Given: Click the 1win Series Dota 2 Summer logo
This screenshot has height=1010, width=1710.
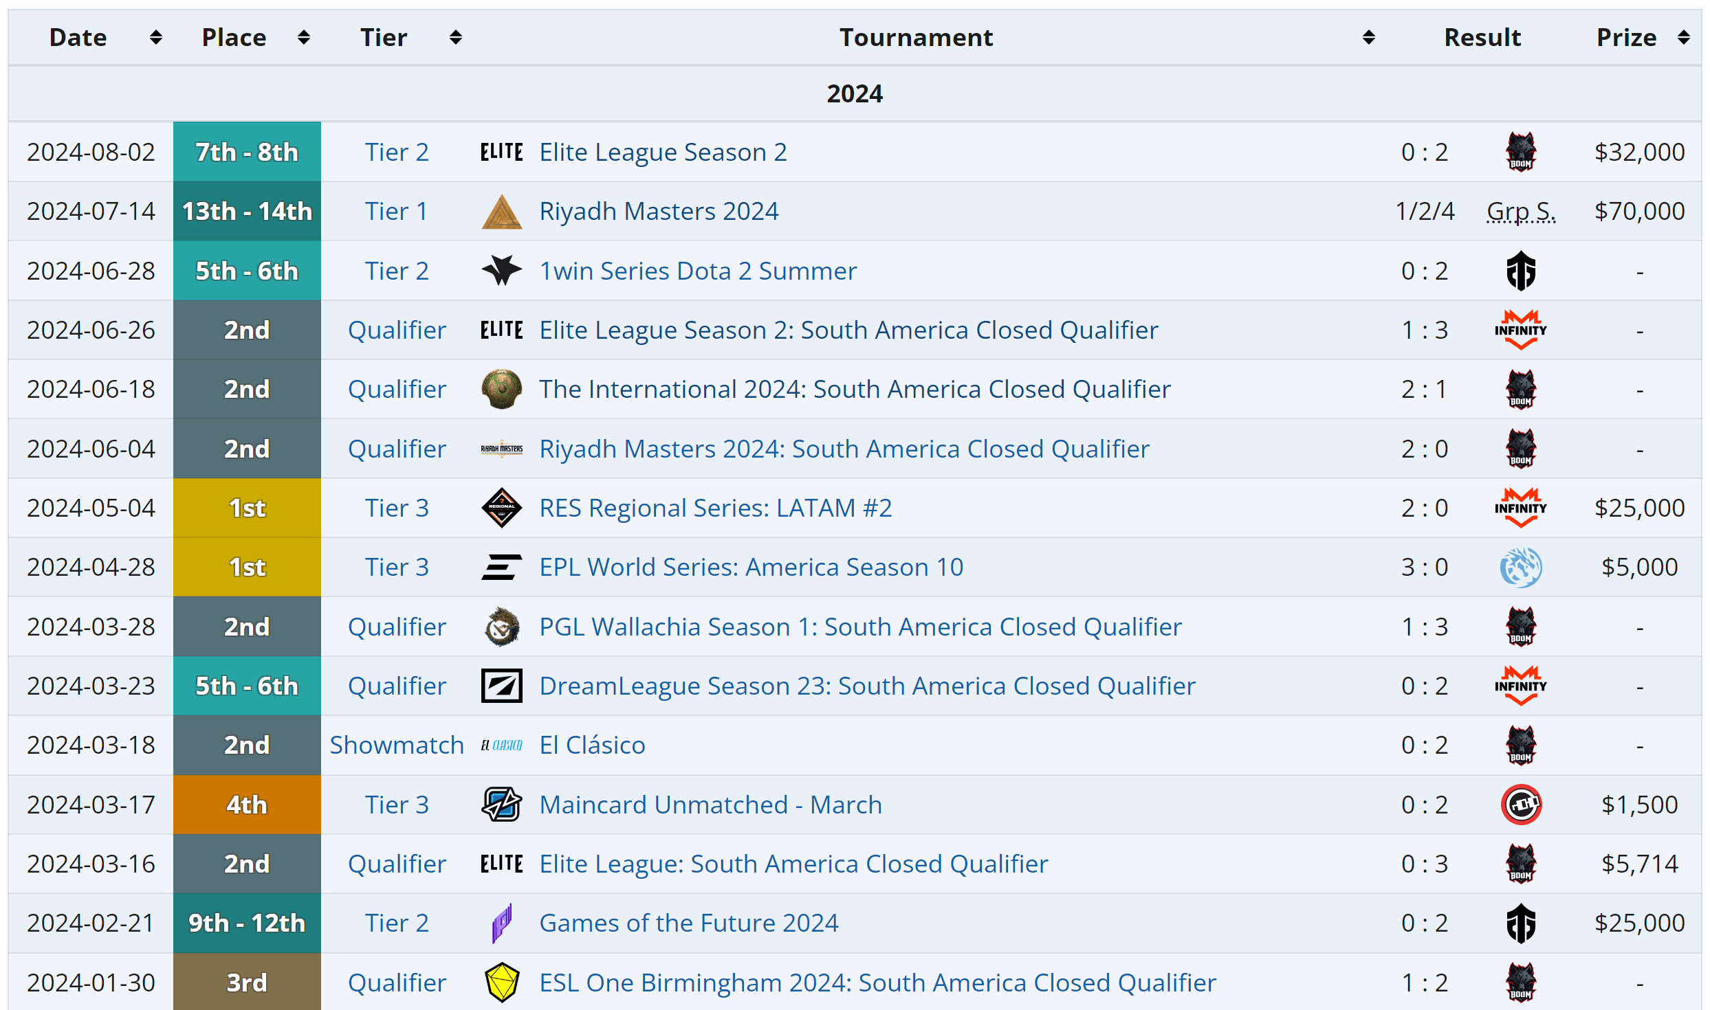Looking at the screenshot, I should [501, 271].
